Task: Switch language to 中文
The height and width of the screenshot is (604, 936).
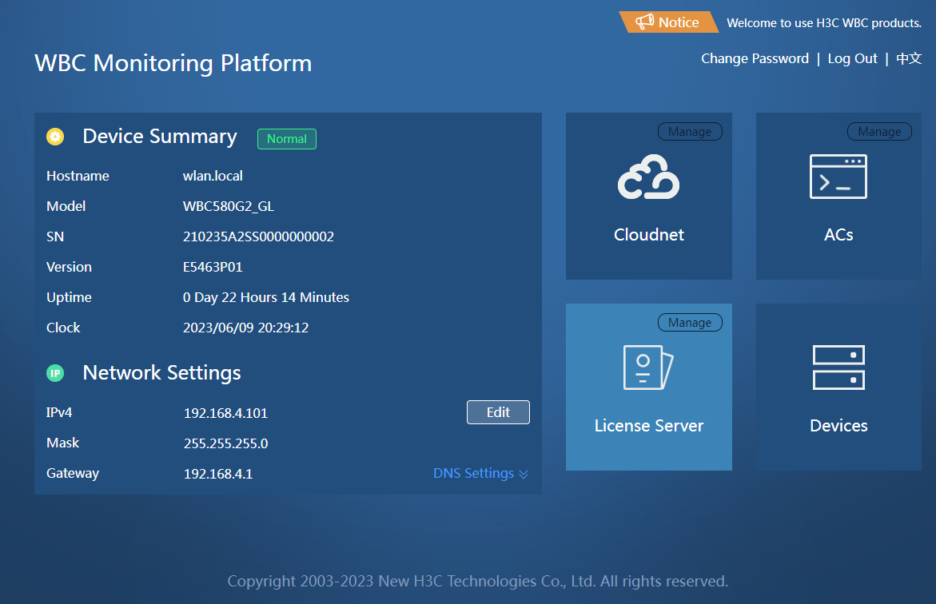Action: [909, 58]
